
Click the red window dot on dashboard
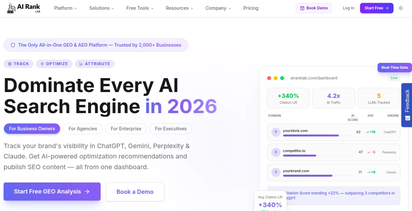(x=269, y=78)
